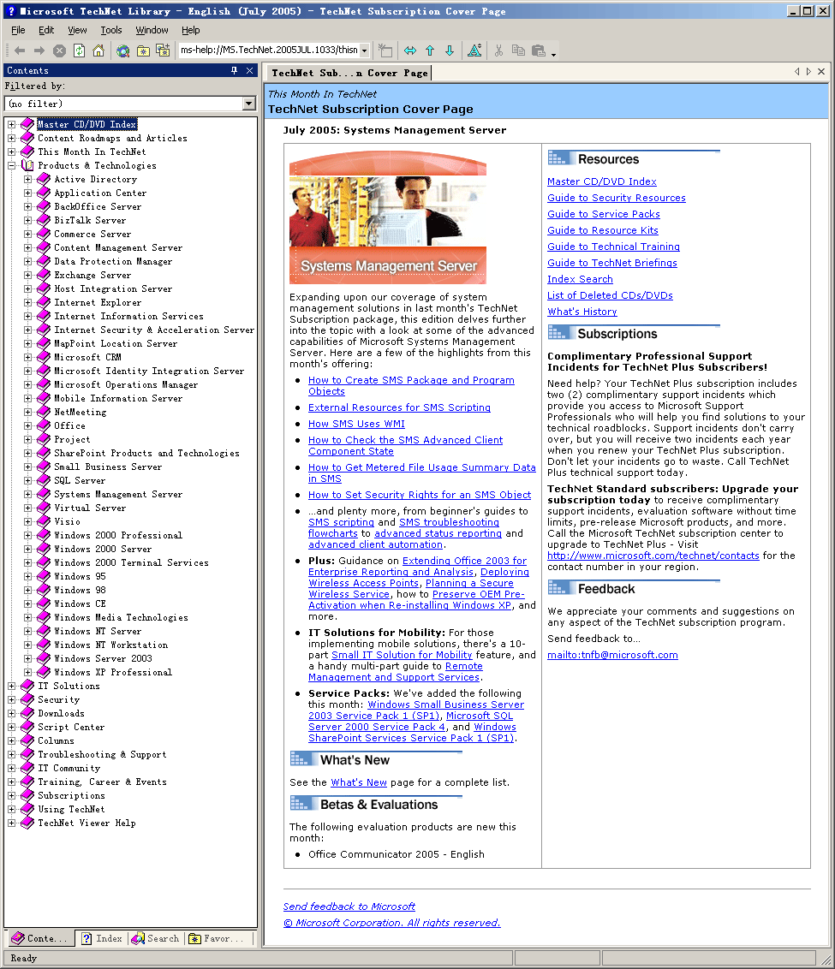Select Systems Management Server in tree
The image size is (835, 969).
(118, 495)
